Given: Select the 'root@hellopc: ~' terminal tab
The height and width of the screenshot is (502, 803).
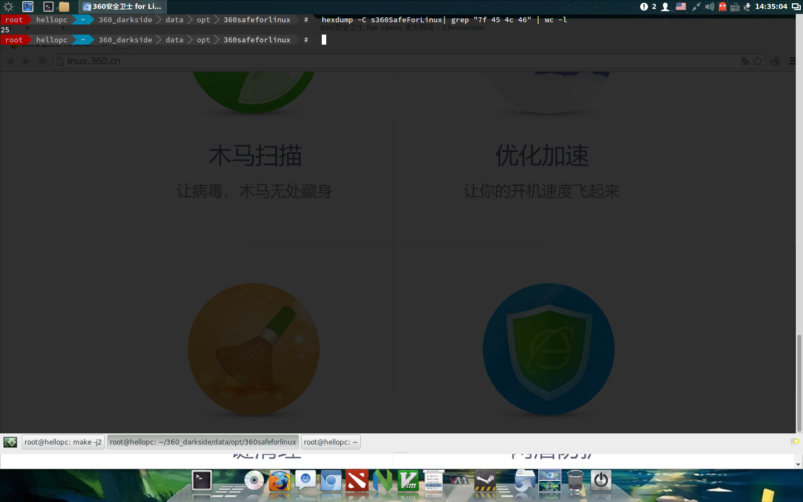Looking at the screenshot, I should (331, 442).
